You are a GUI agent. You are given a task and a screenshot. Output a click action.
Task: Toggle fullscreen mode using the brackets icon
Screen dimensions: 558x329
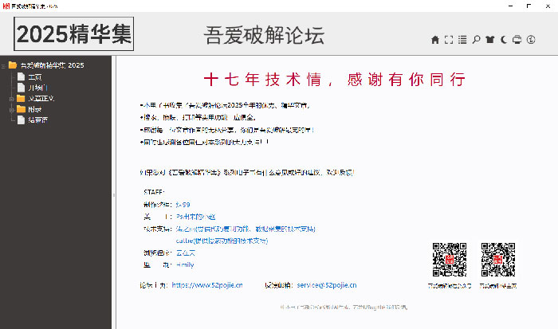point(449,40)
